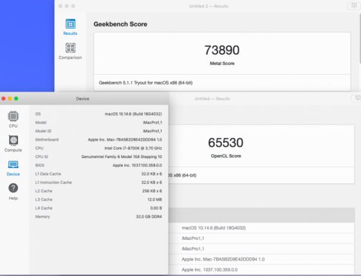Click the L4 Cache value 0.00 B
Image resolution: width=361 pixels, height=276 pixels.
pyautogui.click(x=156, y=208)
